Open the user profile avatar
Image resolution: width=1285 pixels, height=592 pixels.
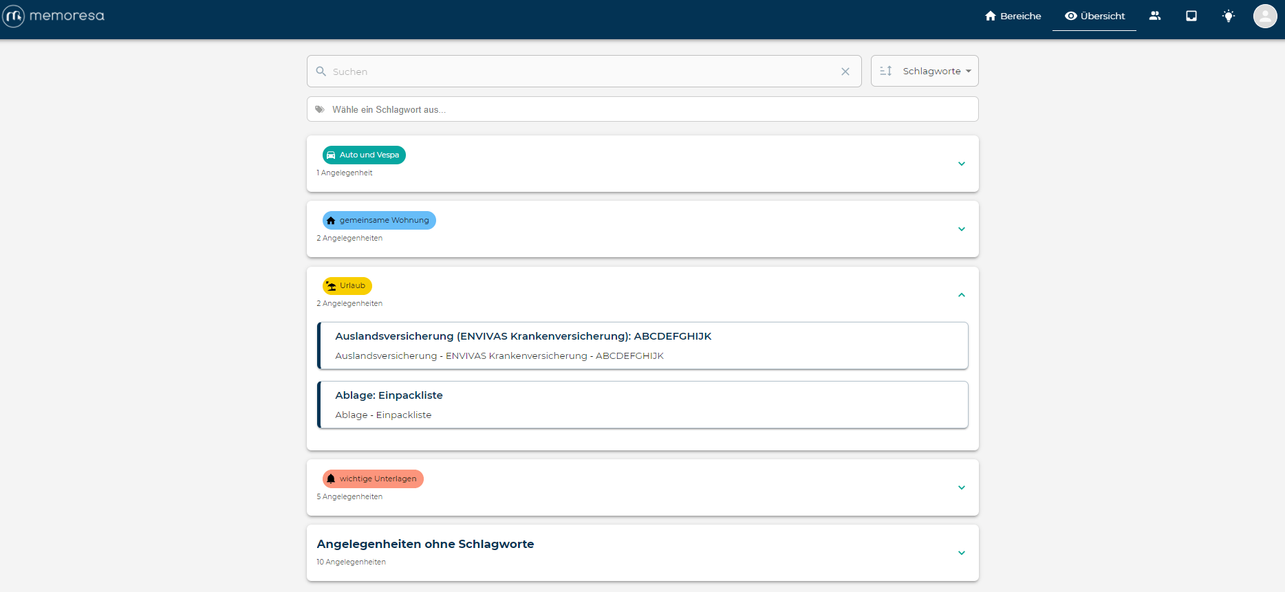pyautogui.click(x=1264, y=16)
